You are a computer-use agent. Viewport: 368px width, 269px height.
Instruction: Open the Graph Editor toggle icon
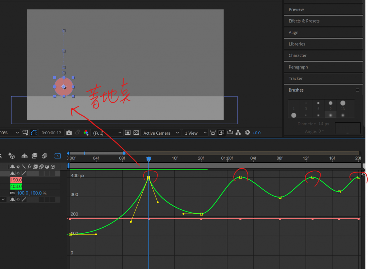pos(57,156)
